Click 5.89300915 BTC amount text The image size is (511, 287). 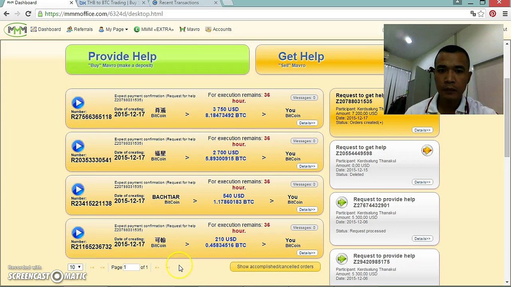point(226,159)
